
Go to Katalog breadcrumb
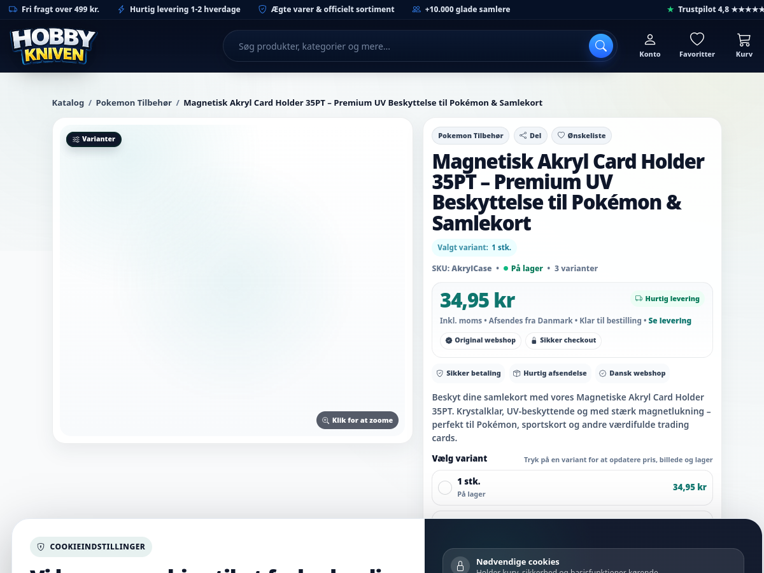[x=68, y=103]
